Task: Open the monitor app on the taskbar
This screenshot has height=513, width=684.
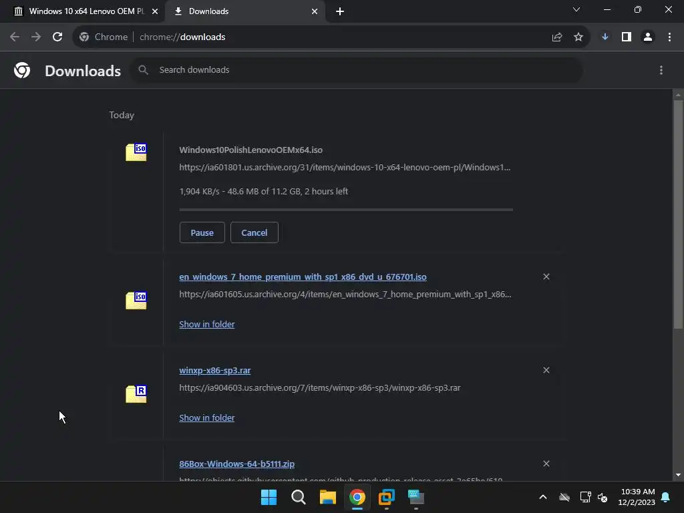Action: [x=415, y=497]
